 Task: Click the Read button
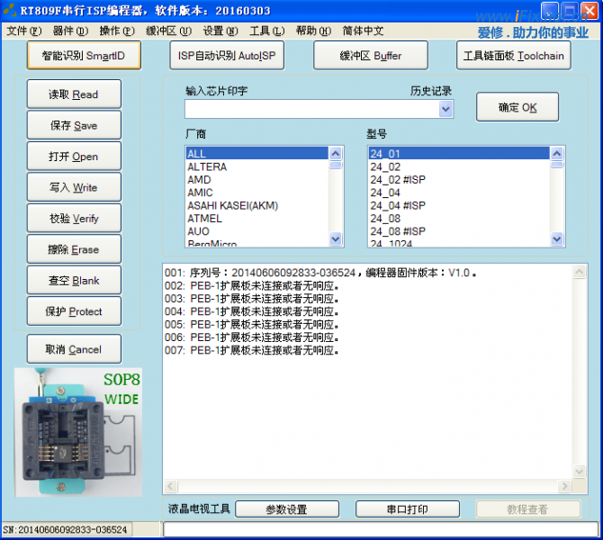(74, 94)
